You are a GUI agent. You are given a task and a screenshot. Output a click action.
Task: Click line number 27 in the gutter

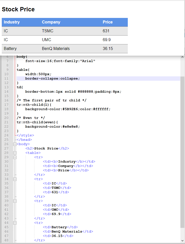coord(6,148)
